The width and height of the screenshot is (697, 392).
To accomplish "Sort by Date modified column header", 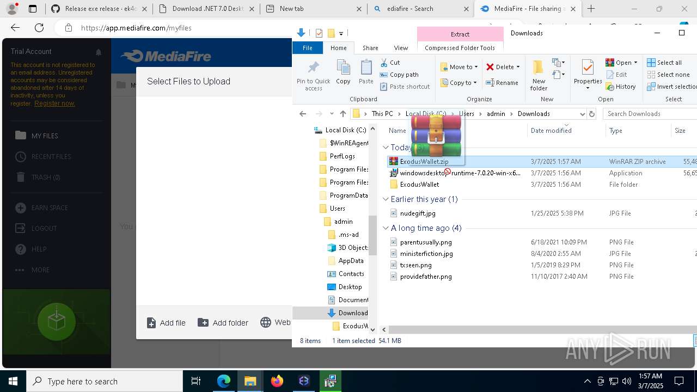I will coord(551,131).
